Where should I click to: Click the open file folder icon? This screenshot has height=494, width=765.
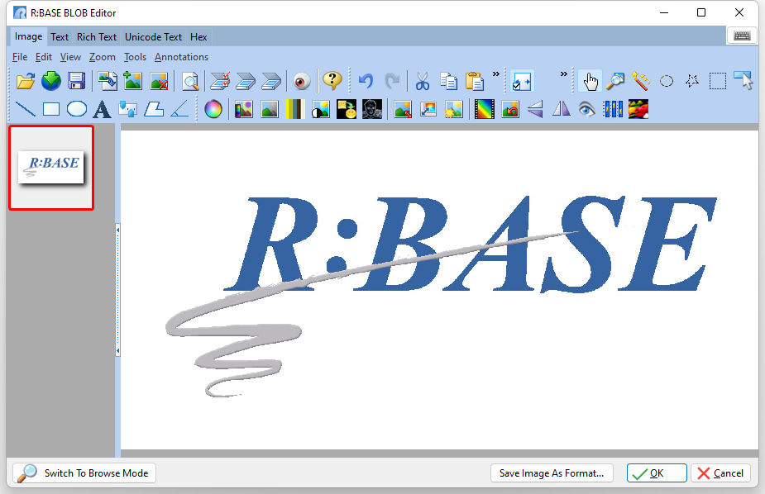click(x=26, y=81)
